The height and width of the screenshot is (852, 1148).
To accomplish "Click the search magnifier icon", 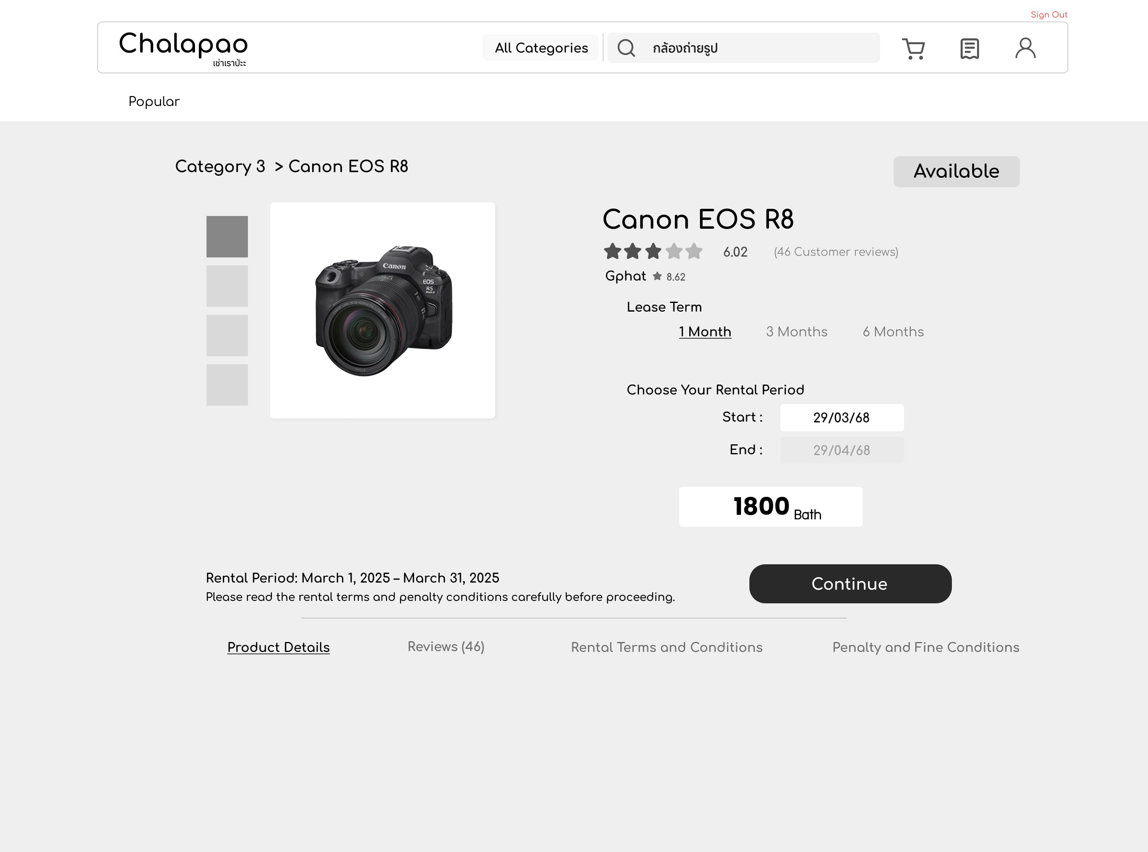I will click(626, 48).
